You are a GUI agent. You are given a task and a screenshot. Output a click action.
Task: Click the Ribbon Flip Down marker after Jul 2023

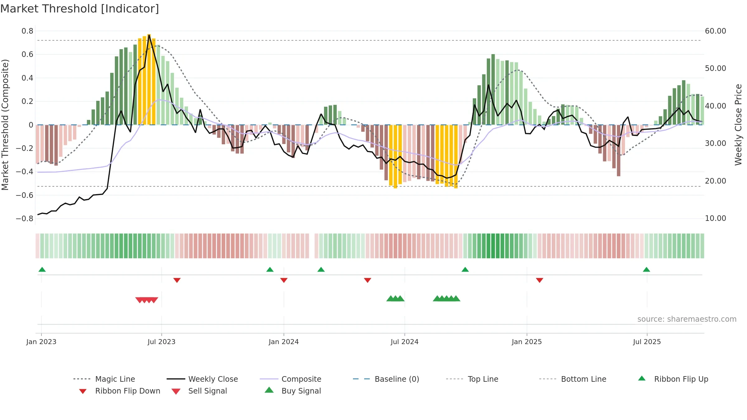[x=177, y=280]
